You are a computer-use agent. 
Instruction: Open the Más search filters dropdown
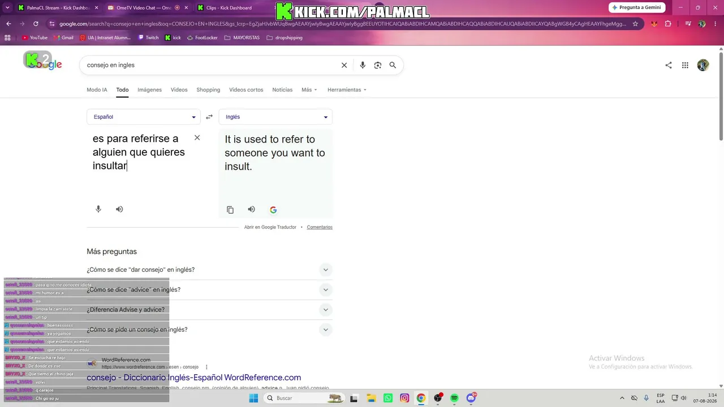pyautogui.click(x=309, y=90)
